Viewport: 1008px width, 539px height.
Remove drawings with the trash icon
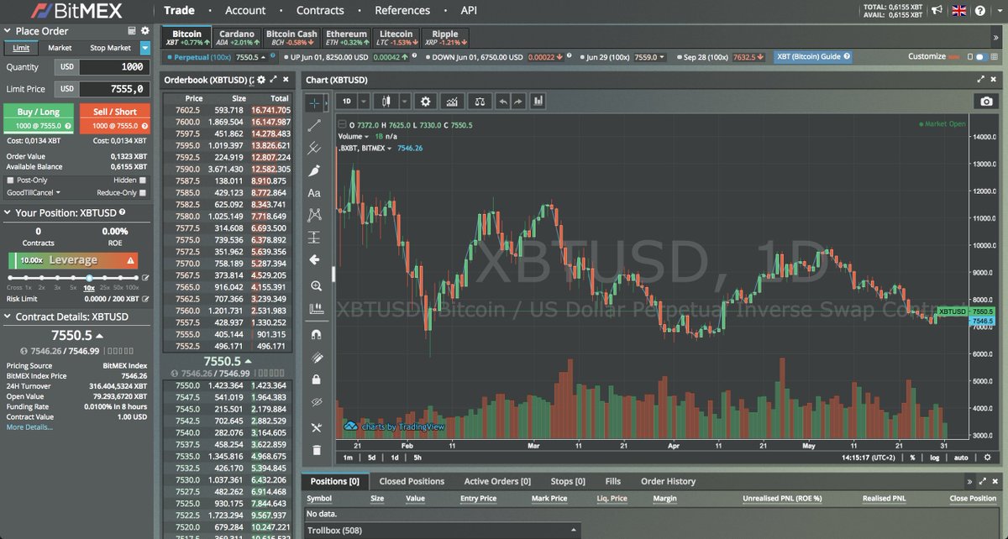coord(316,450)
